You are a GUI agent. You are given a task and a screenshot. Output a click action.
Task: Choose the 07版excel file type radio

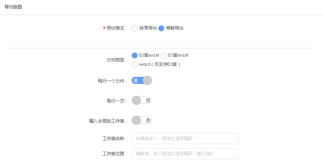[x=164, y=55]
